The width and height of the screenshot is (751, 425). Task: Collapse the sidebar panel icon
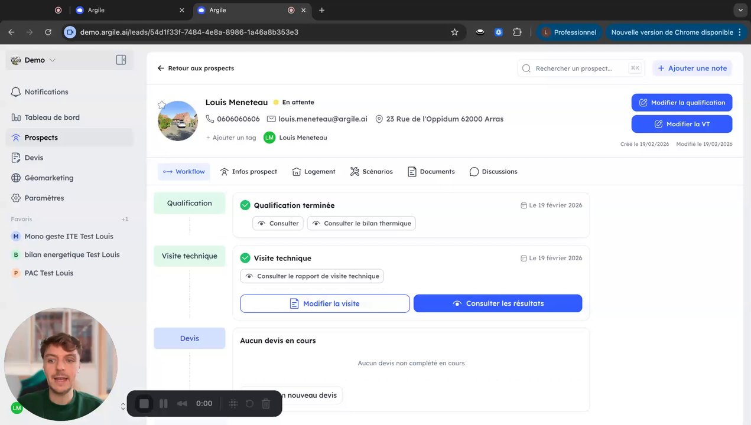tap(121, 60)
